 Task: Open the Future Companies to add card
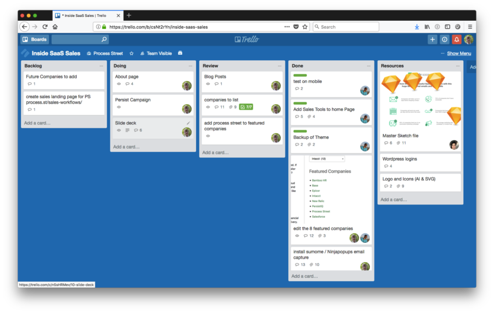(64, 80)
